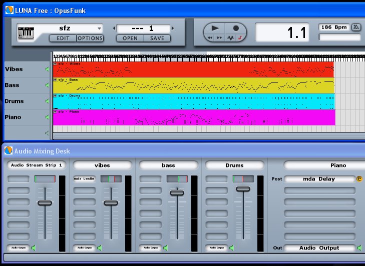Click the preset name field showing 1
Viewport: 365px width, 266px height.
pyautogui.click(x=143, y=28)
